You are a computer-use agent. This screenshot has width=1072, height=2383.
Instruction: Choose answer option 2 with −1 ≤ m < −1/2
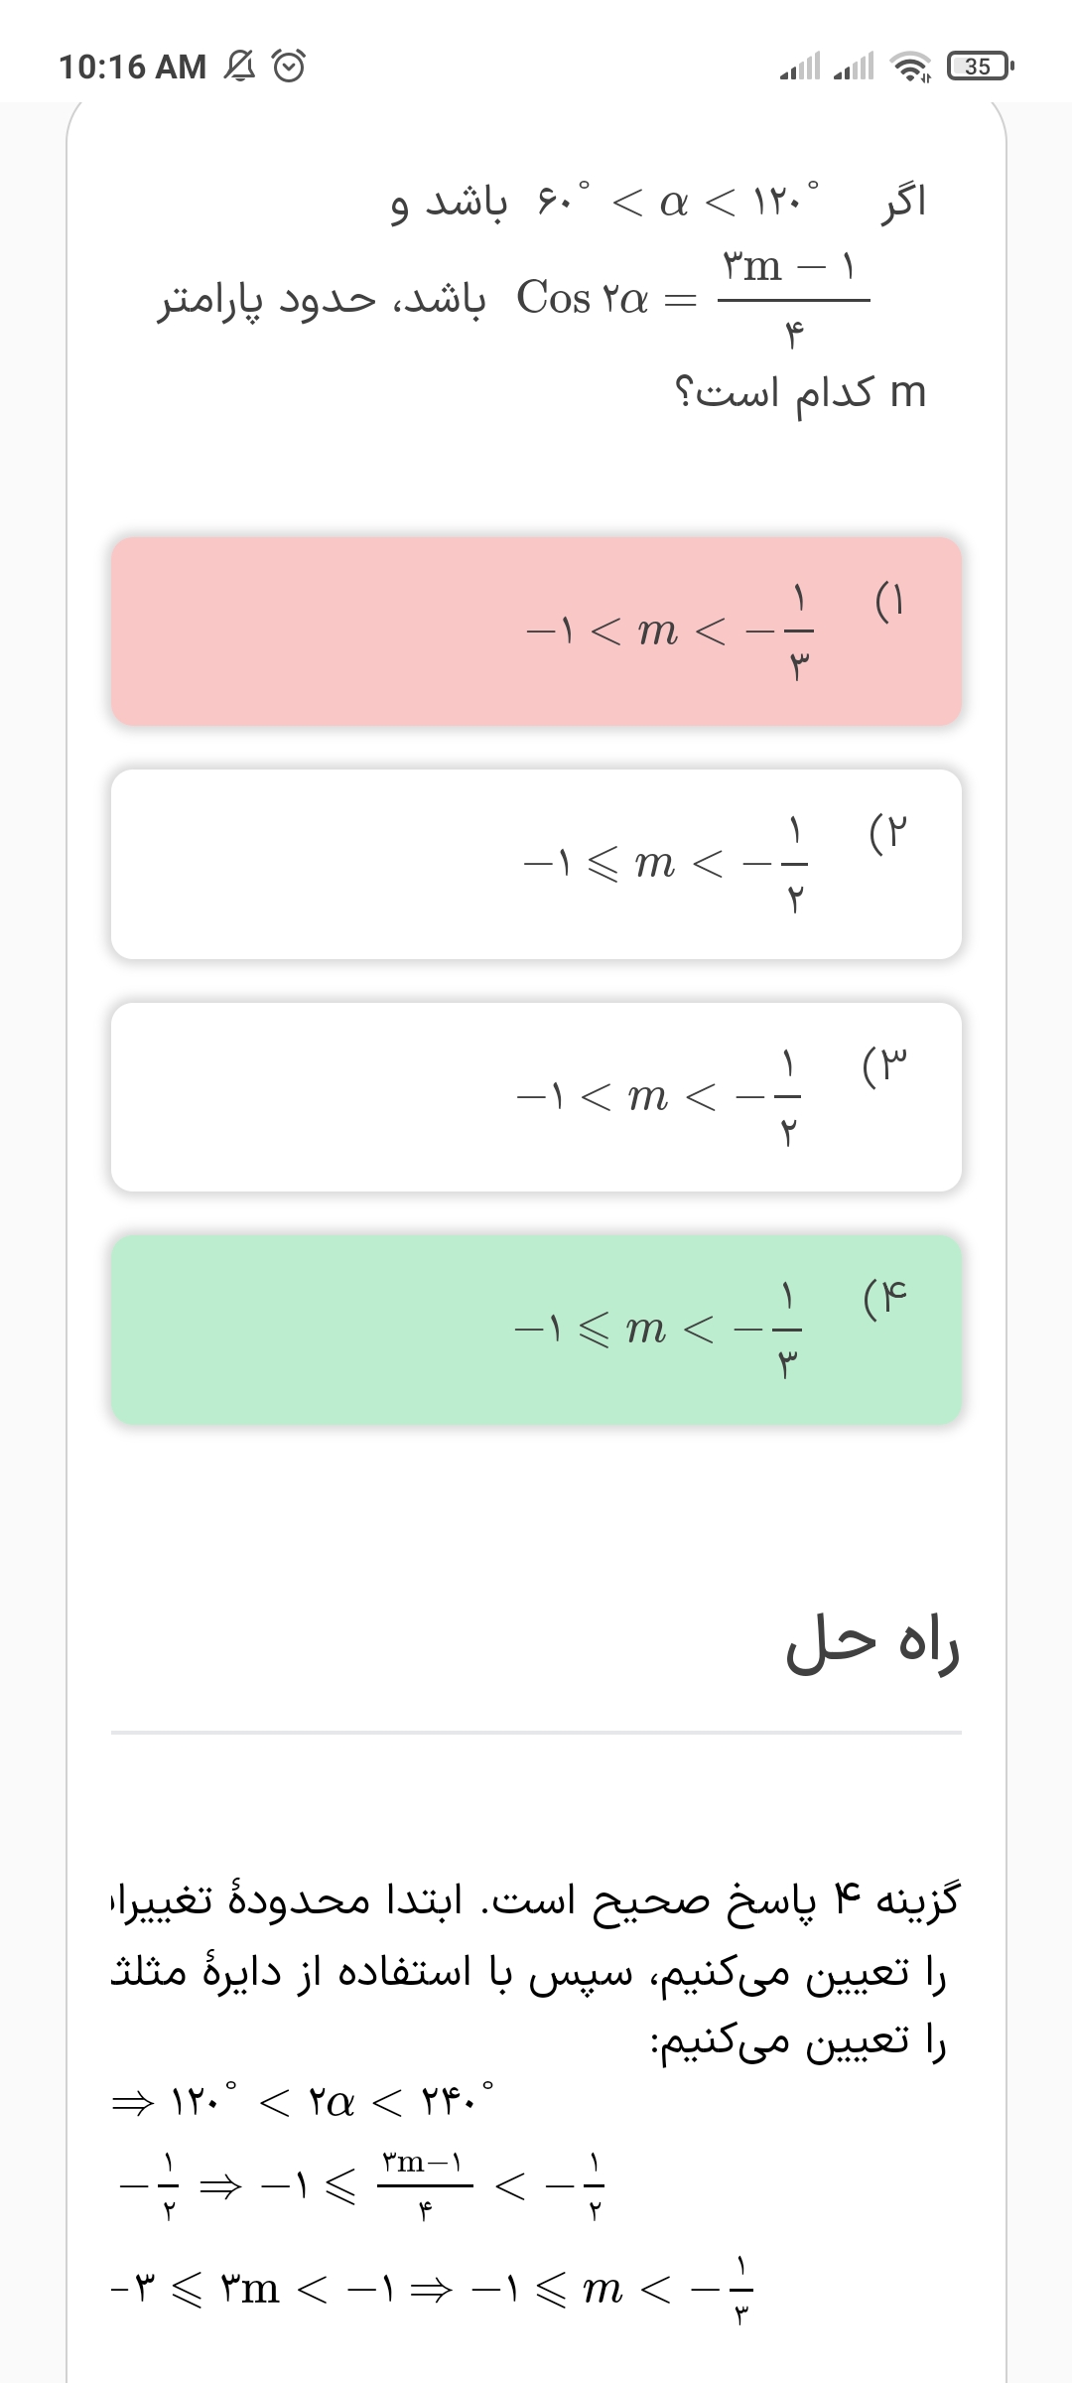click(536, 864)
